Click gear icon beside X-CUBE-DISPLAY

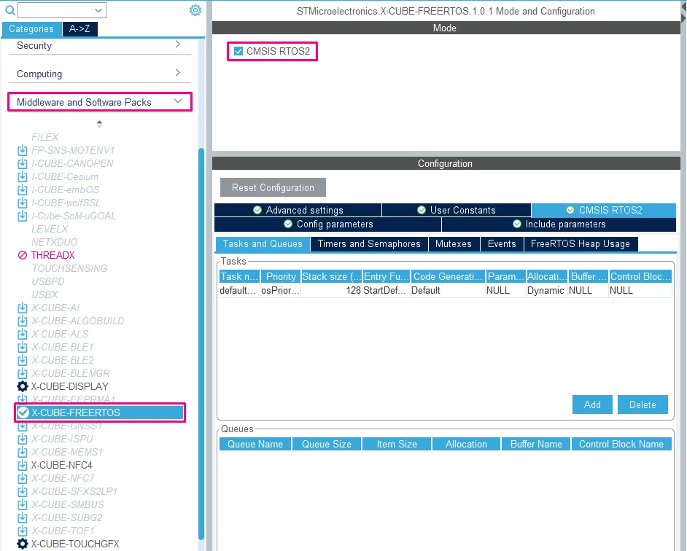coord(23,386)
